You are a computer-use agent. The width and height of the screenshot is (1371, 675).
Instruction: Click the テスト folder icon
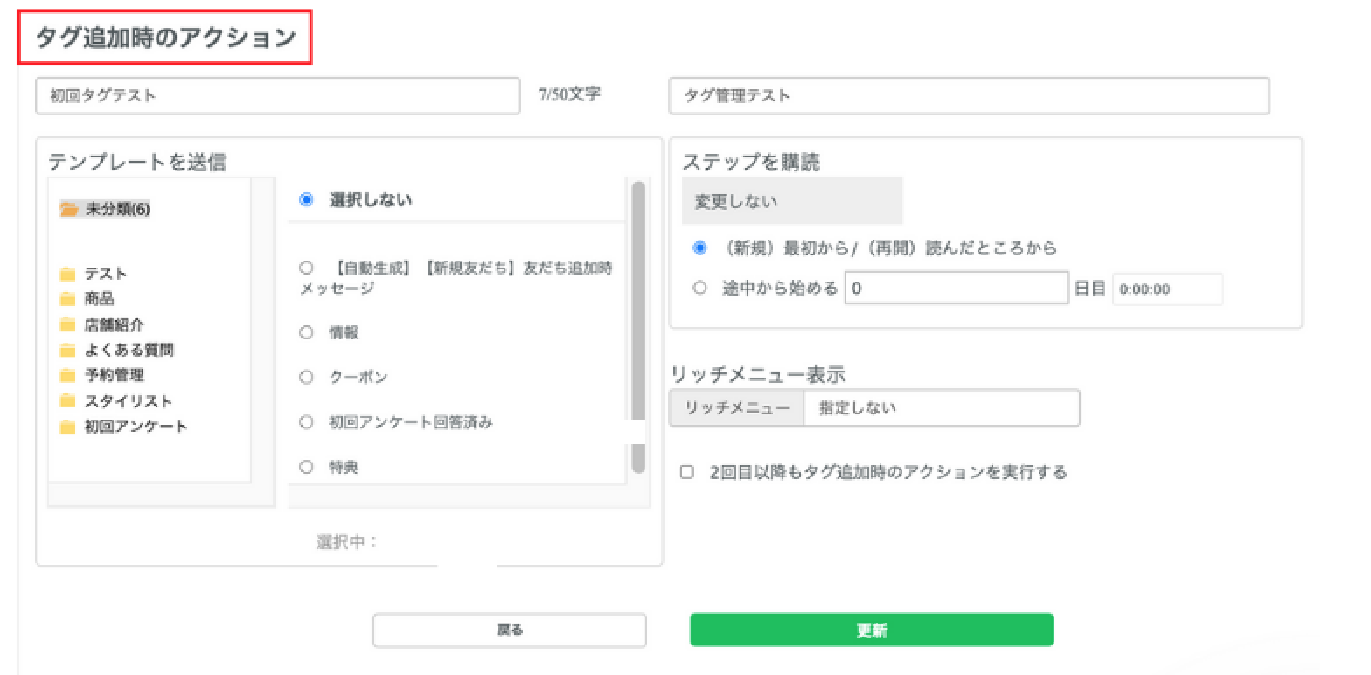(x=67, y=274)
